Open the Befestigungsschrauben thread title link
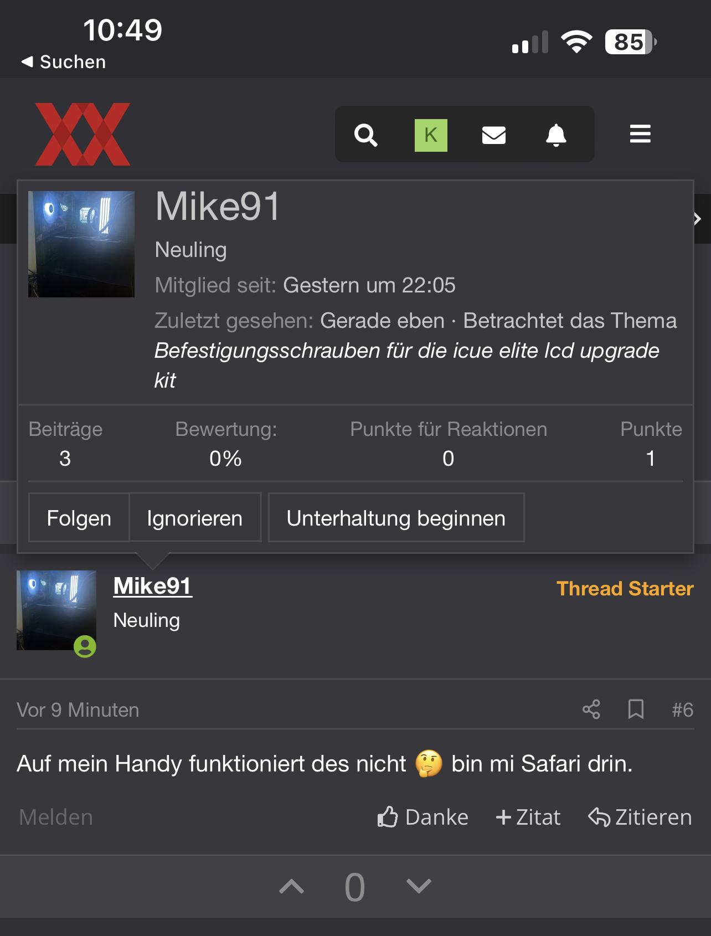This screenshot has width=711, height=936. (x=406, y=366)
